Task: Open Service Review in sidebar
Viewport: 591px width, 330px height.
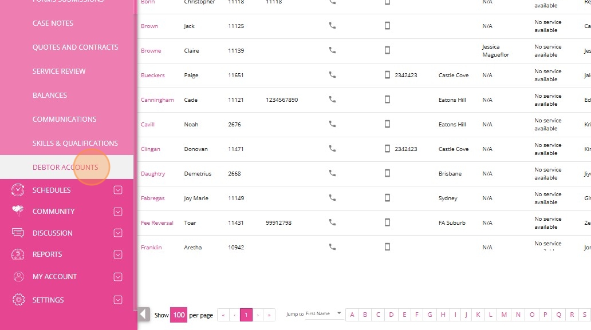Action: [x=59, y=71]
